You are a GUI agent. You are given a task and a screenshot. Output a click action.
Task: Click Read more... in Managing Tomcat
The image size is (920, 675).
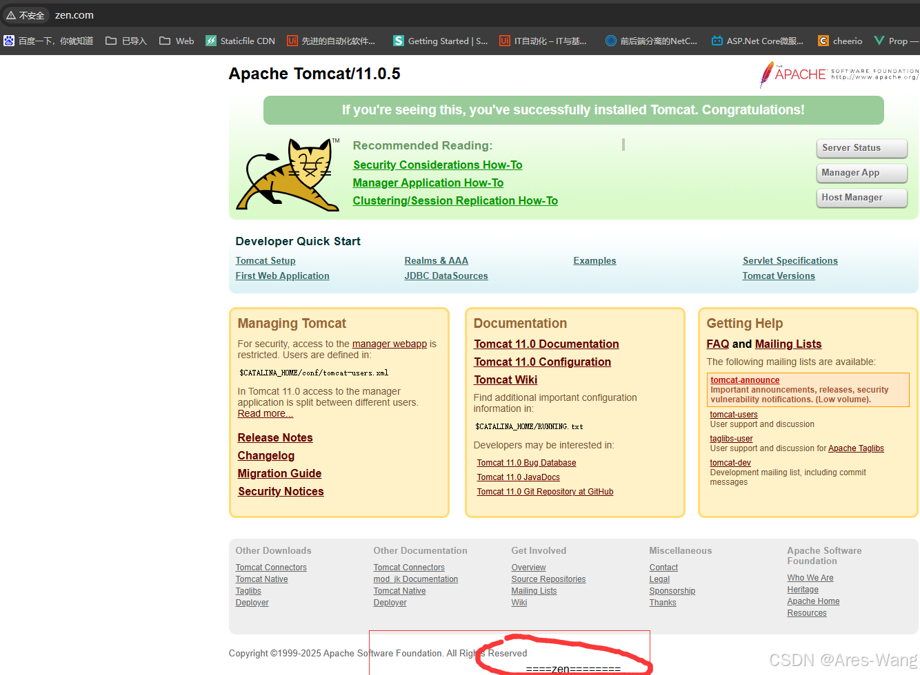coord(266,413)
